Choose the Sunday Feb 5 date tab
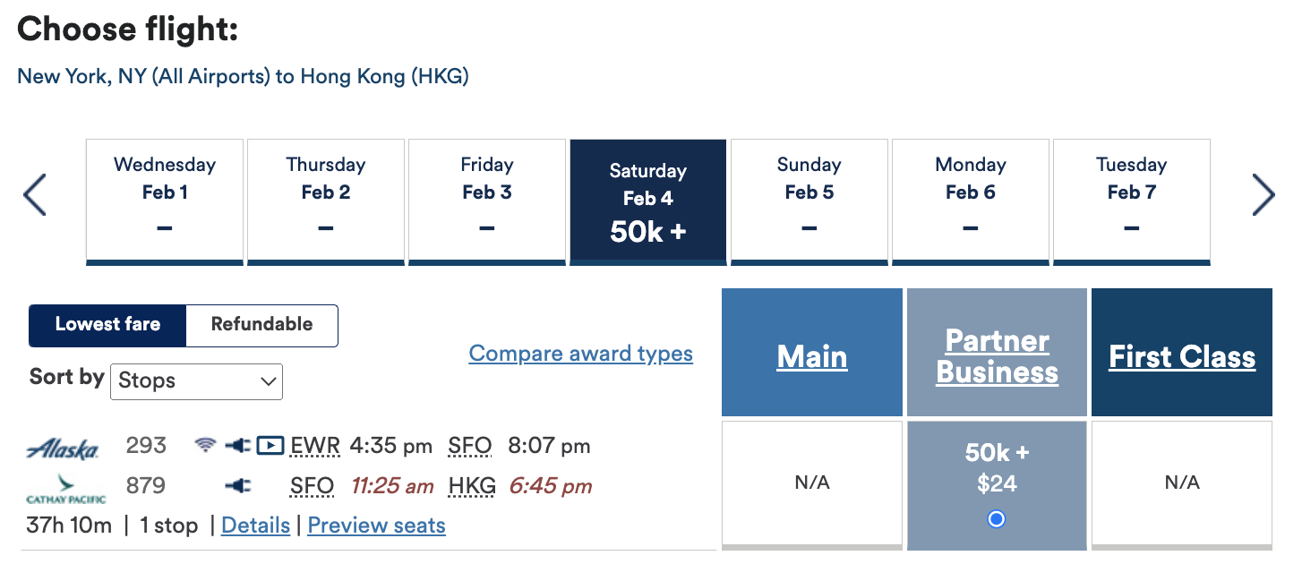Screen dimensions: 1302x564 coord(809,201)
